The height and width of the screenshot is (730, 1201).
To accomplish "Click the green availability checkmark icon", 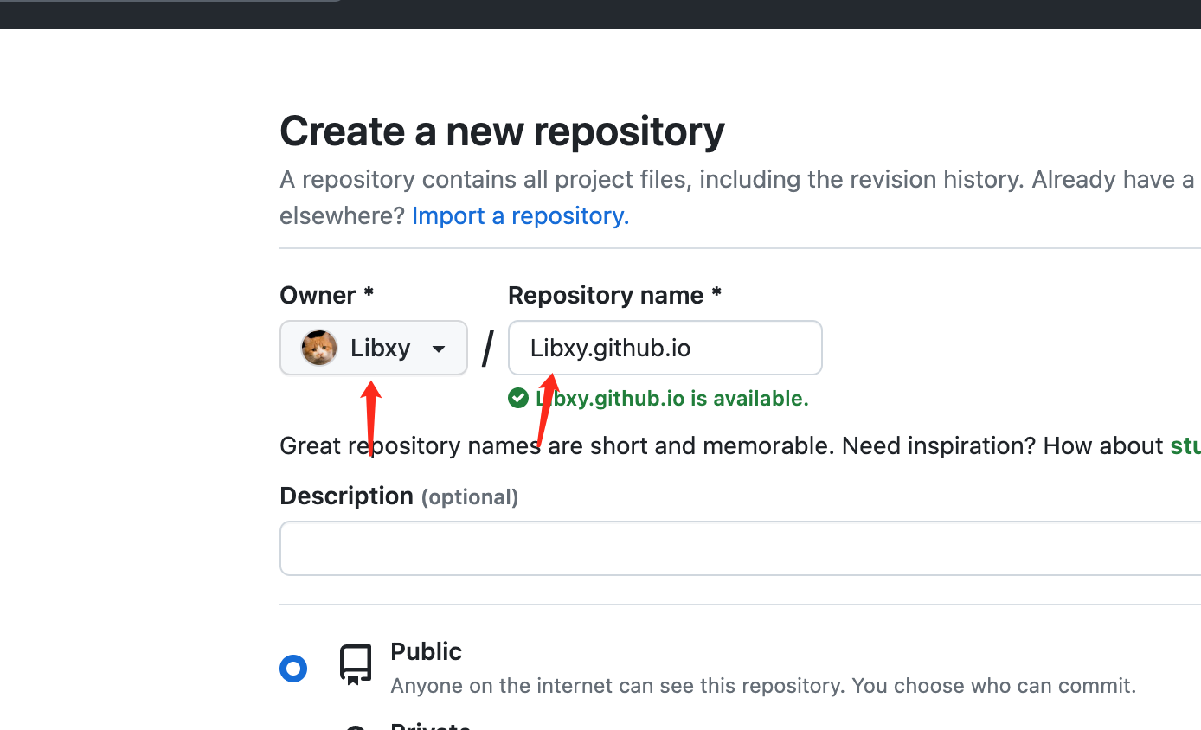I will (518, 398).
